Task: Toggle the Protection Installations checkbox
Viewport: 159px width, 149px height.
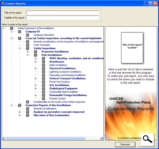Action: pos(35,52)
